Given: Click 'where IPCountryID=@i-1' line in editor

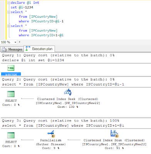Looking at the screenshot, I should 41,21.
